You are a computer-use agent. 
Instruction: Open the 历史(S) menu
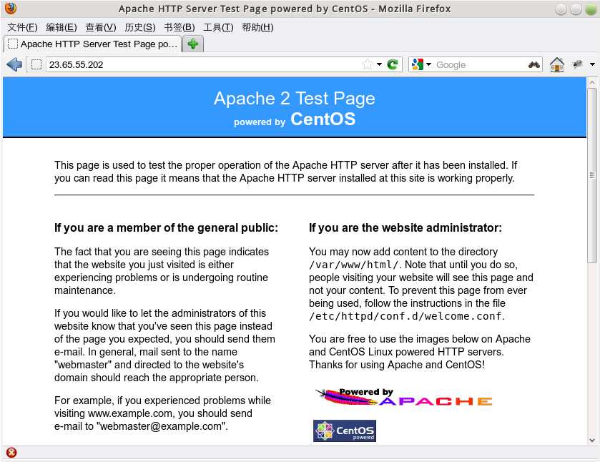click(140, 27)
